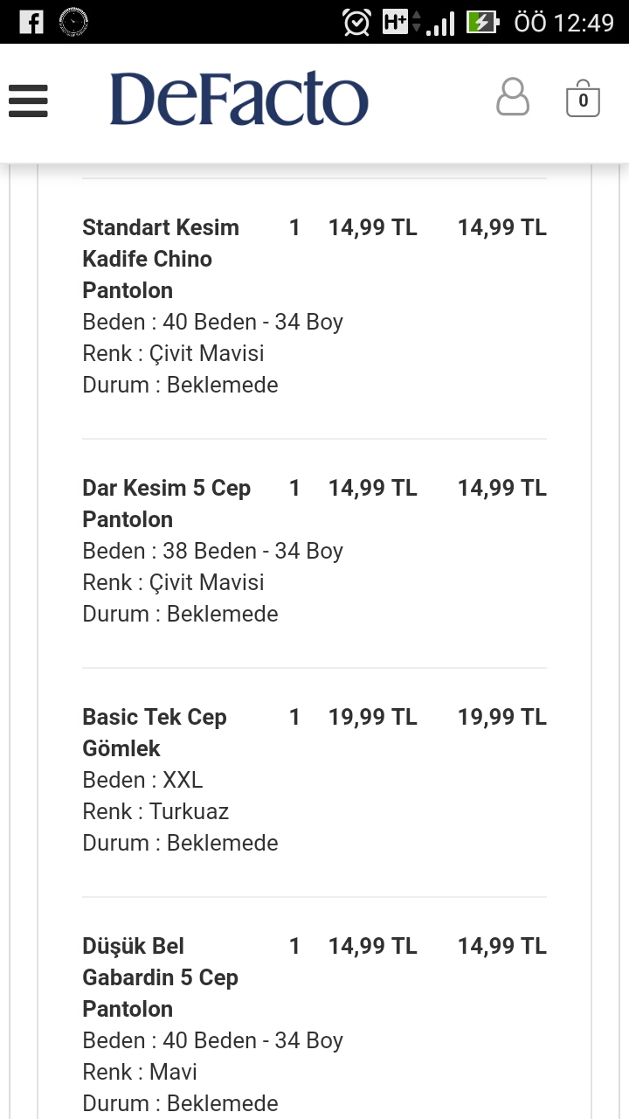Select Düşük Bel Gabardin 5 Cep Pantolon
This screenshot has height=1119, width=629.
tap(161, 977)
